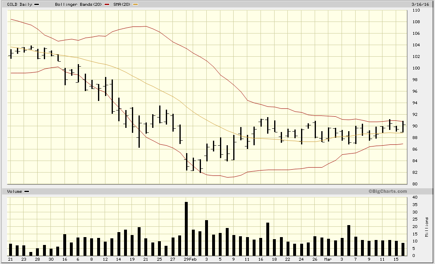Click the 22 date label on the date axis
This screenshot has height=264, width=435.
click(x=288, y=259)
